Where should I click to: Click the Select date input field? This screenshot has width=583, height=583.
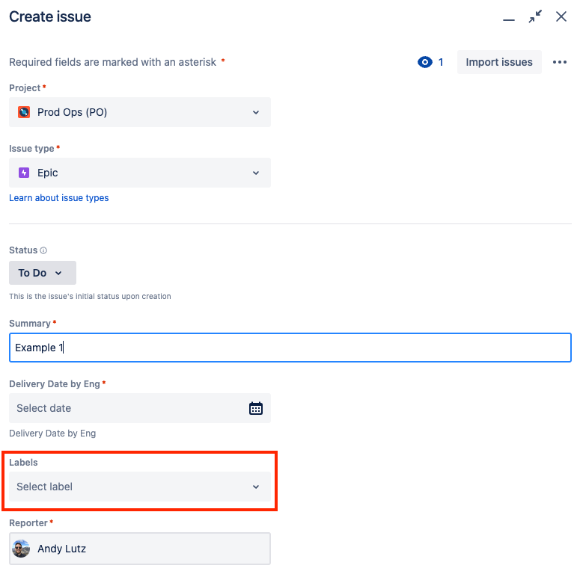(x=140, y=408)
